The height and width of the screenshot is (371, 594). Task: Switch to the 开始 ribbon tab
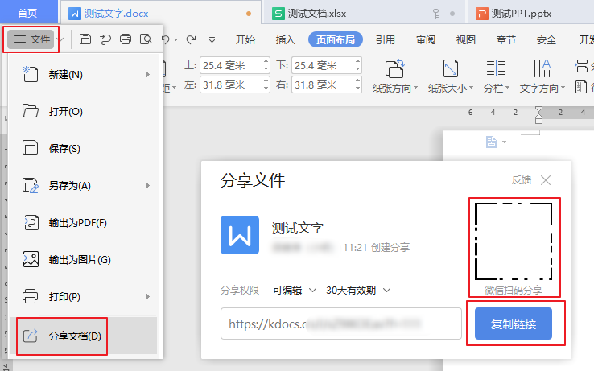[245, 39]
